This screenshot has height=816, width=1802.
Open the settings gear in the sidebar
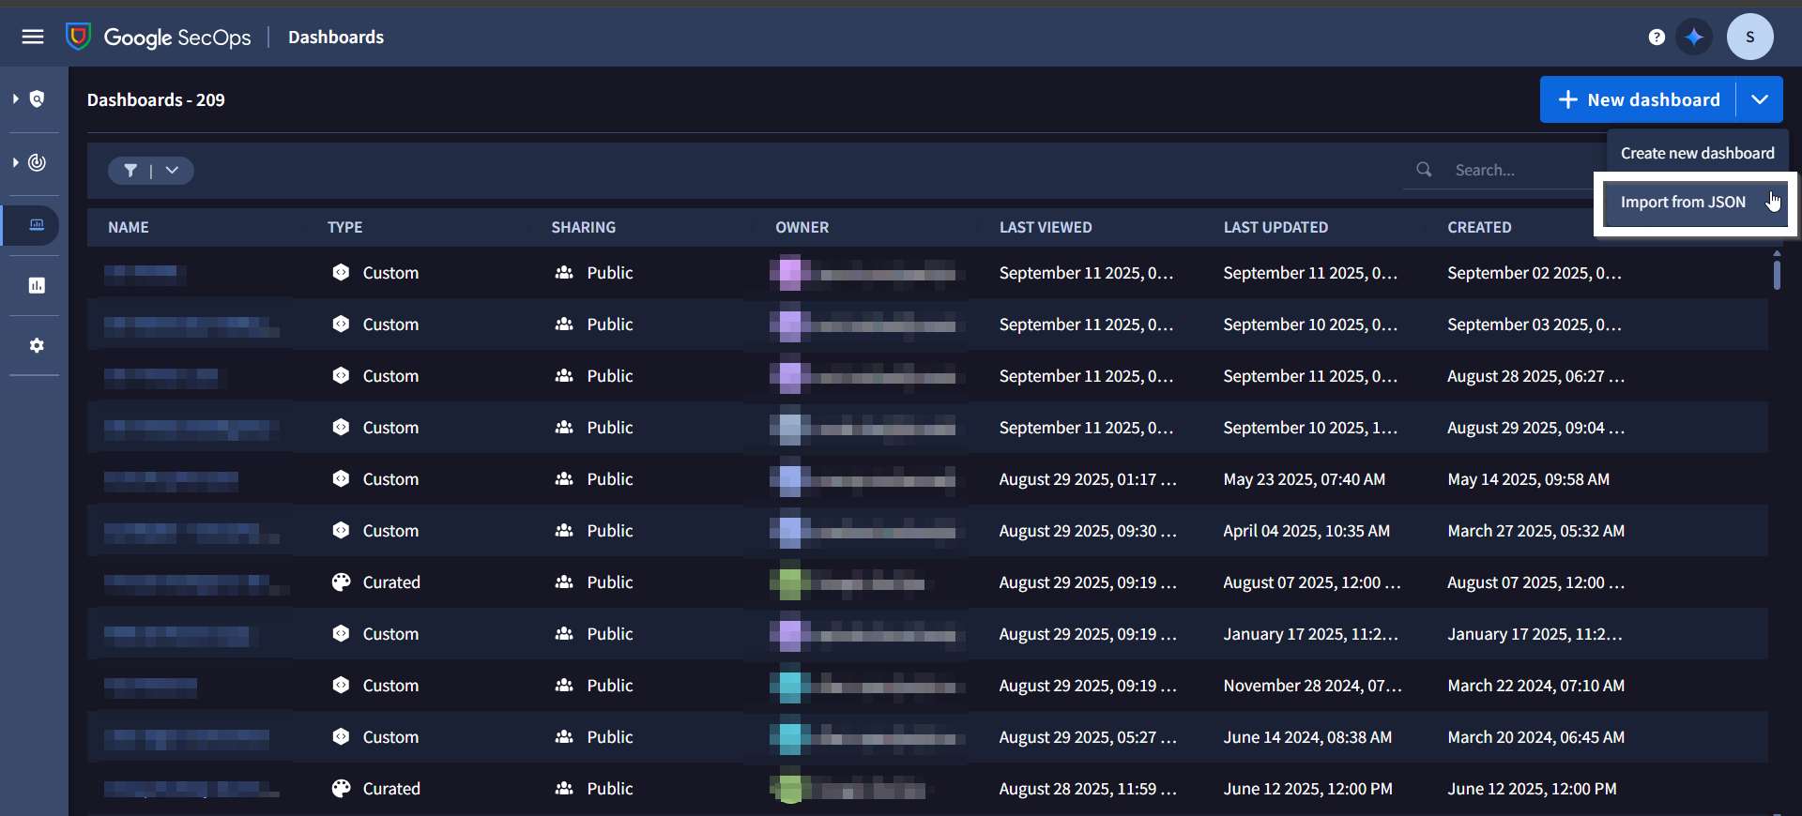(x=37, y=345)
